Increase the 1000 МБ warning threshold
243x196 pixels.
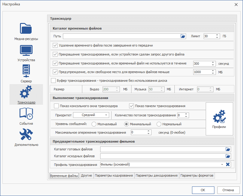[x=213, y=71]
